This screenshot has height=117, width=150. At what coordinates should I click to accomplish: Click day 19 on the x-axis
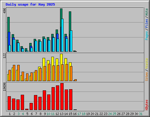(88, 114)
